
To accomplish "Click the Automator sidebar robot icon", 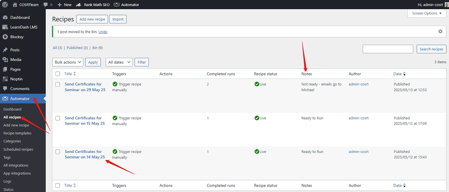I will [x=5, y=98].
